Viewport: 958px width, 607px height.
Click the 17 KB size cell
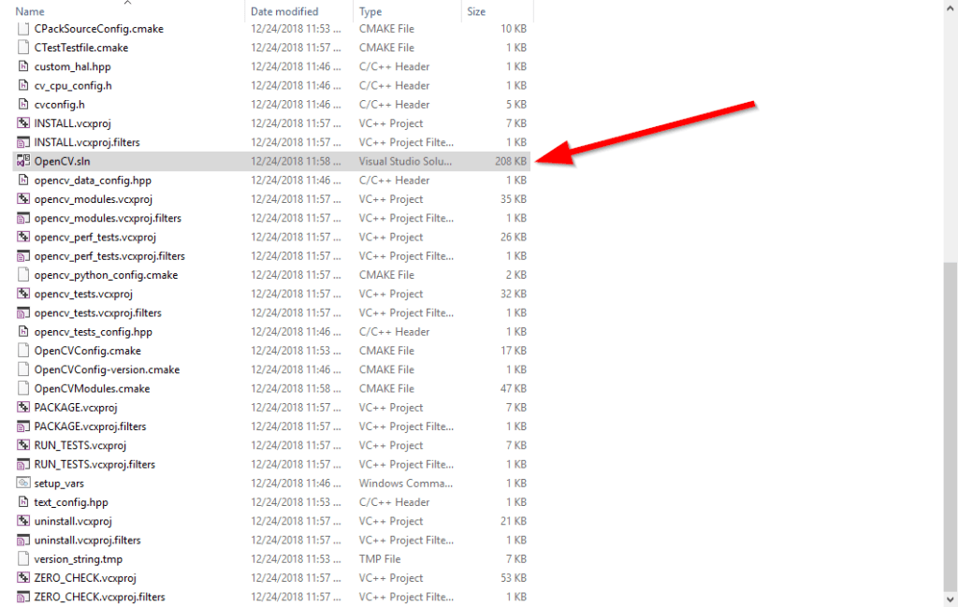coord(514,351)
